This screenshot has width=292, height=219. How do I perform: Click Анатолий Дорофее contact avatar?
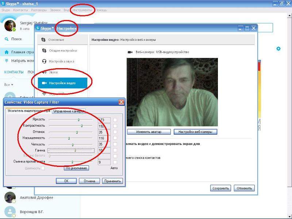[10, 197]
